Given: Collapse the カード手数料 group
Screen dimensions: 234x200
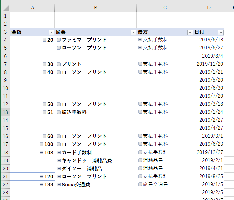Looking at the screenshot, I should [59, 153].
